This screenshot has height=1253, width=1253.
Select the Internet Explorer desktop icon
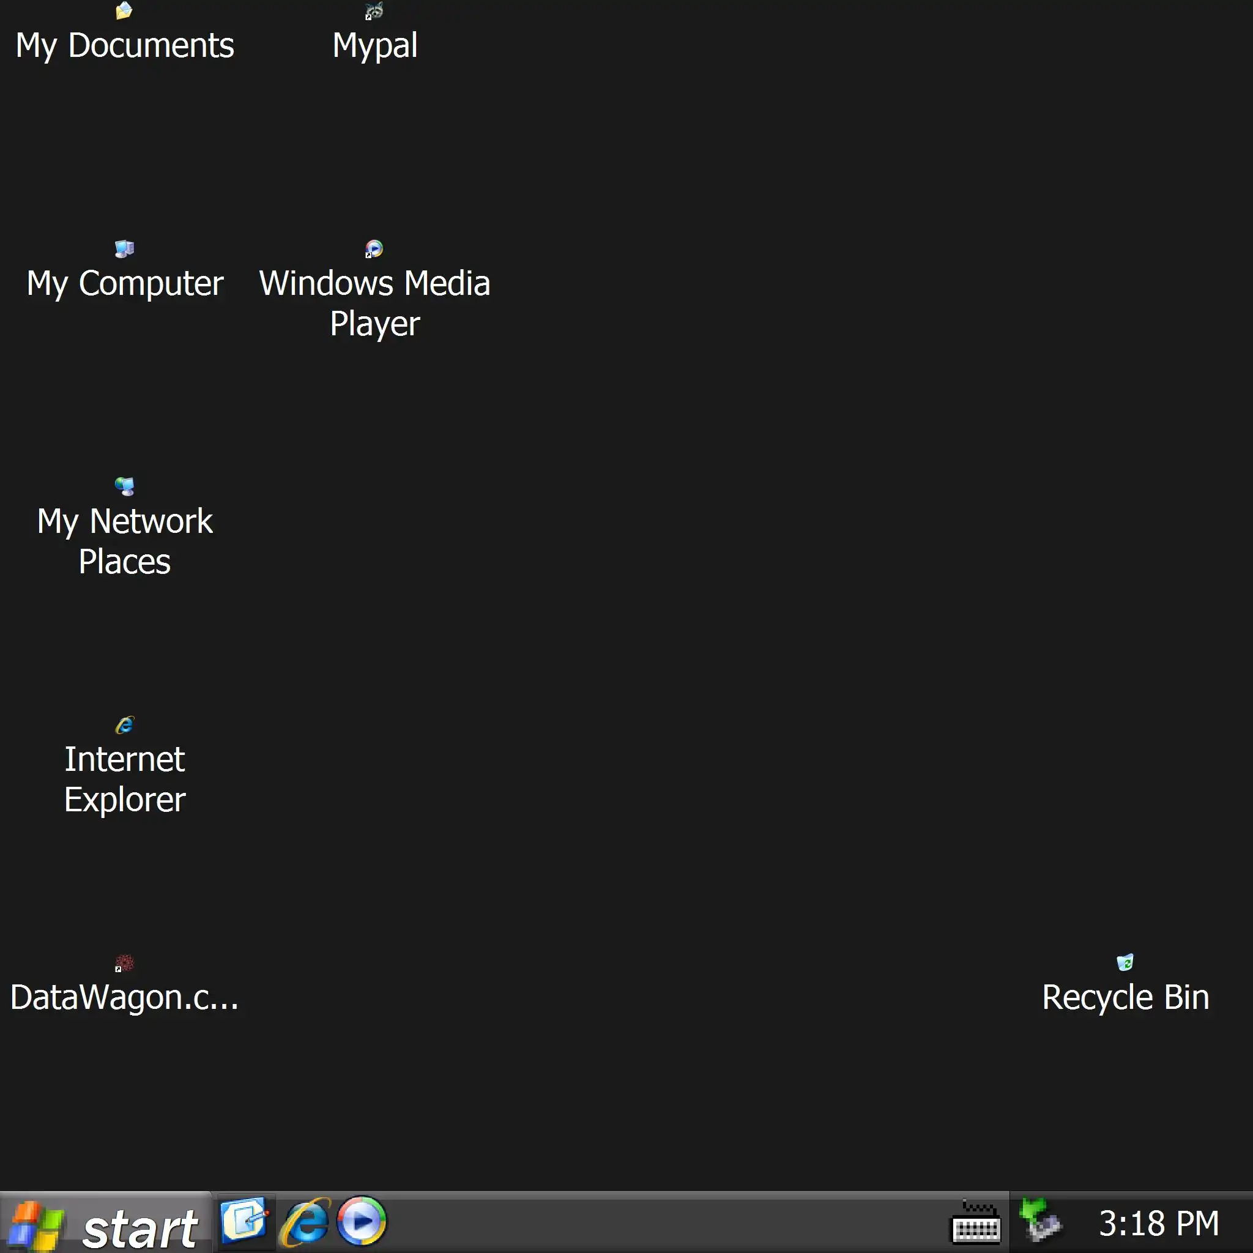[124, 724]
